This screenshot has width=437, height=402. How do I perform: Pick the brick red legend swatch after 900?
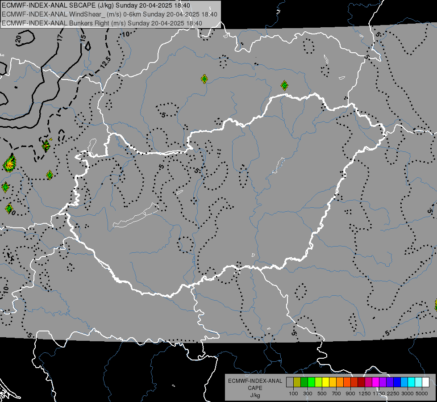pos(354,382)
